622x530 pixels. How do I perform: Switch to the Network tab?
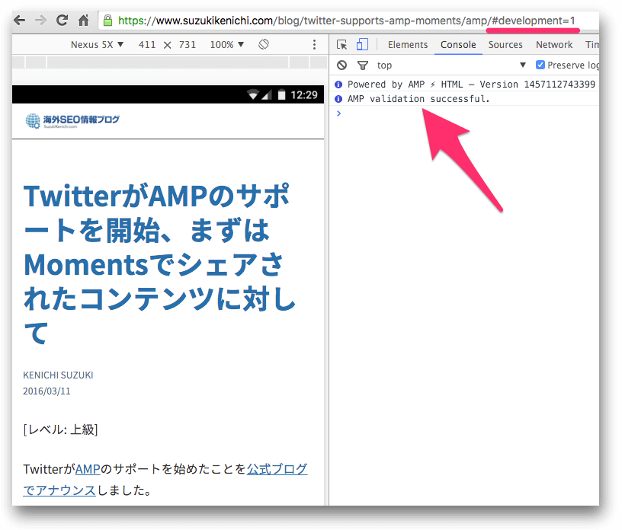pos(554,44)
